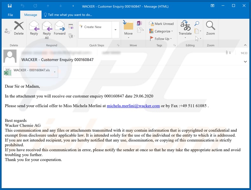Open Customize Quick Access Toolbar dropdown

coord(73,6)
